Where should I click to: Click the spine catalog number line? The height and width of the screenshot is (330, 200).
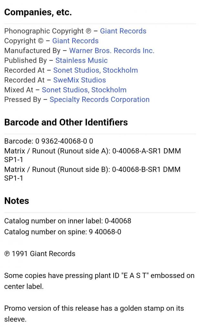tap(63, 232)
